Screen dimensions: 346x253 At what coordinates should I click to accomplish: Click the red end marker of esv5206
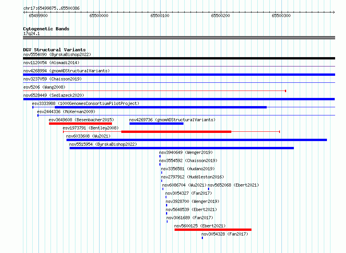click(x=285, y=91)
